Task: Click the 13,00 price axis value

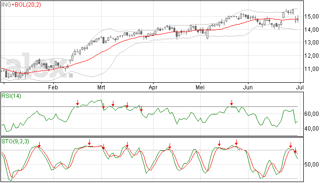Action: pyautogui.click(x=311, y=43)
